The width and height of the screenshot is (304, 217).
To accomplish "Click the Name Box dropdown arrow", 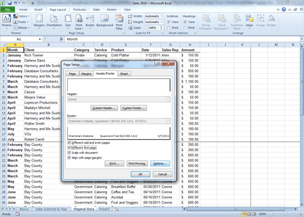I will coord(40,39).
